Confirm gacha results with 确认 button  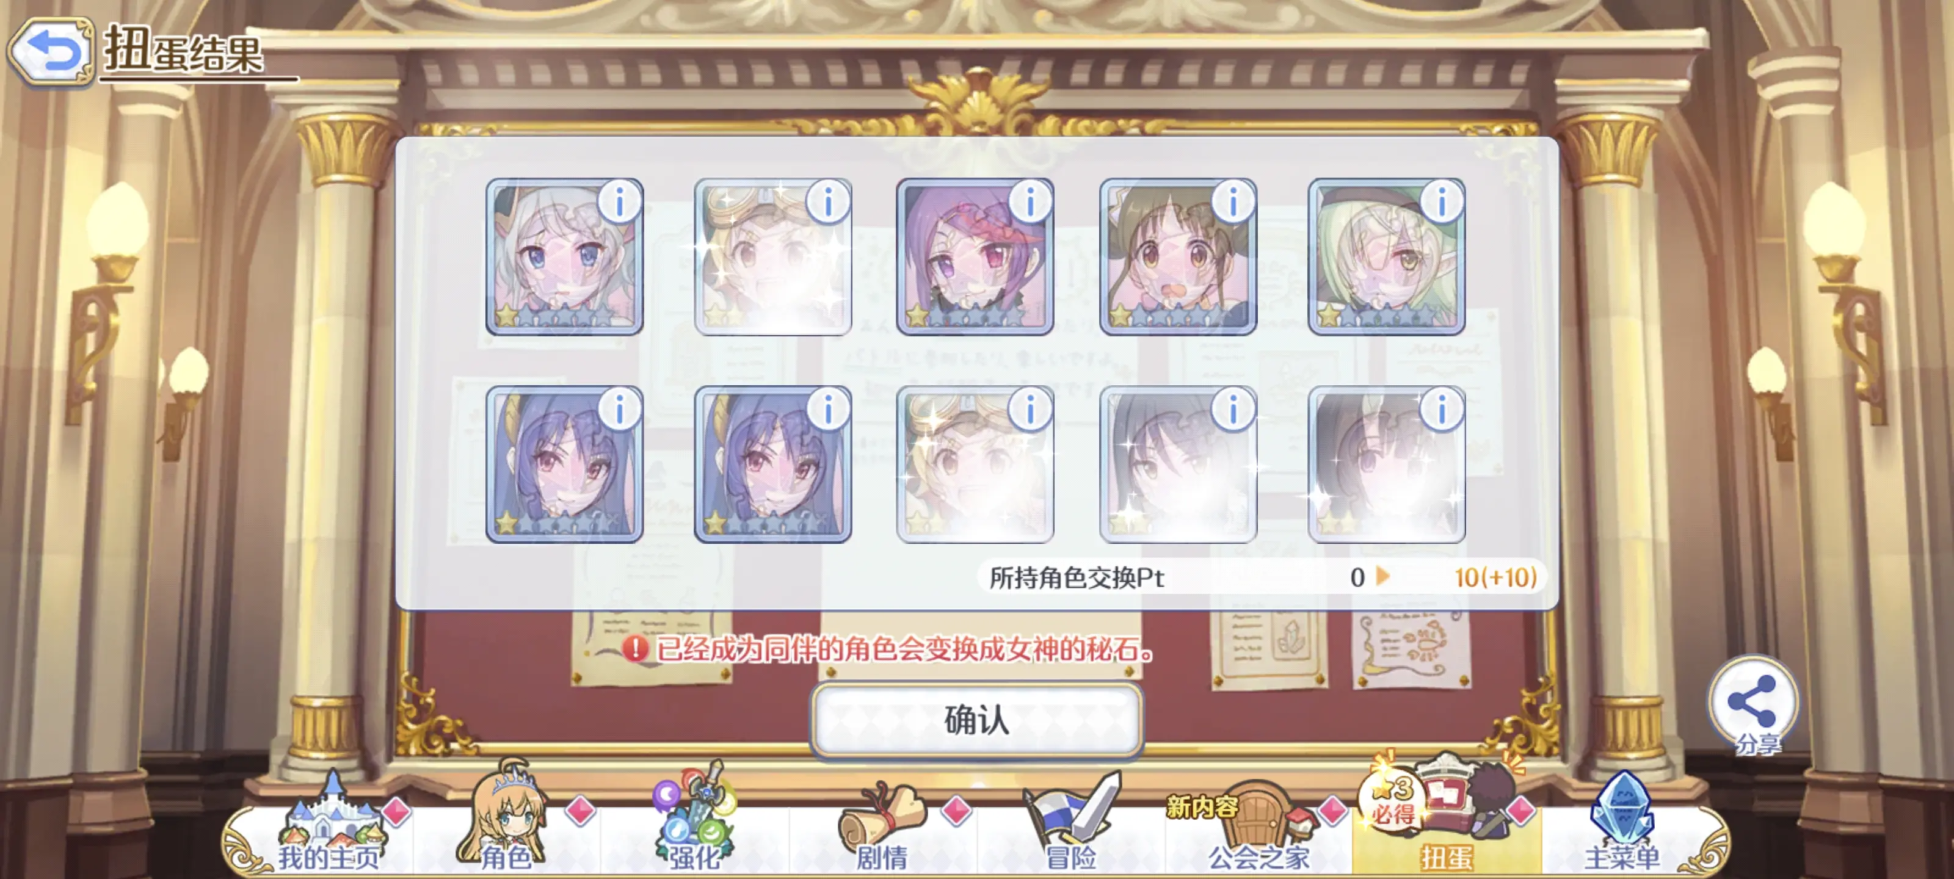coord(977,720)
